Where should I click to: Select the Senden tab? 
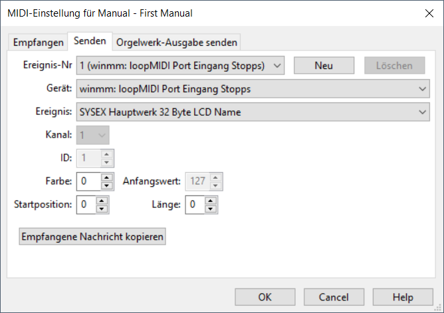[90, 41]
